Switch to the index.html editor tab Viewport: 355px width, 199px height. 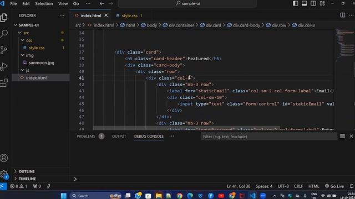point(91,15)
